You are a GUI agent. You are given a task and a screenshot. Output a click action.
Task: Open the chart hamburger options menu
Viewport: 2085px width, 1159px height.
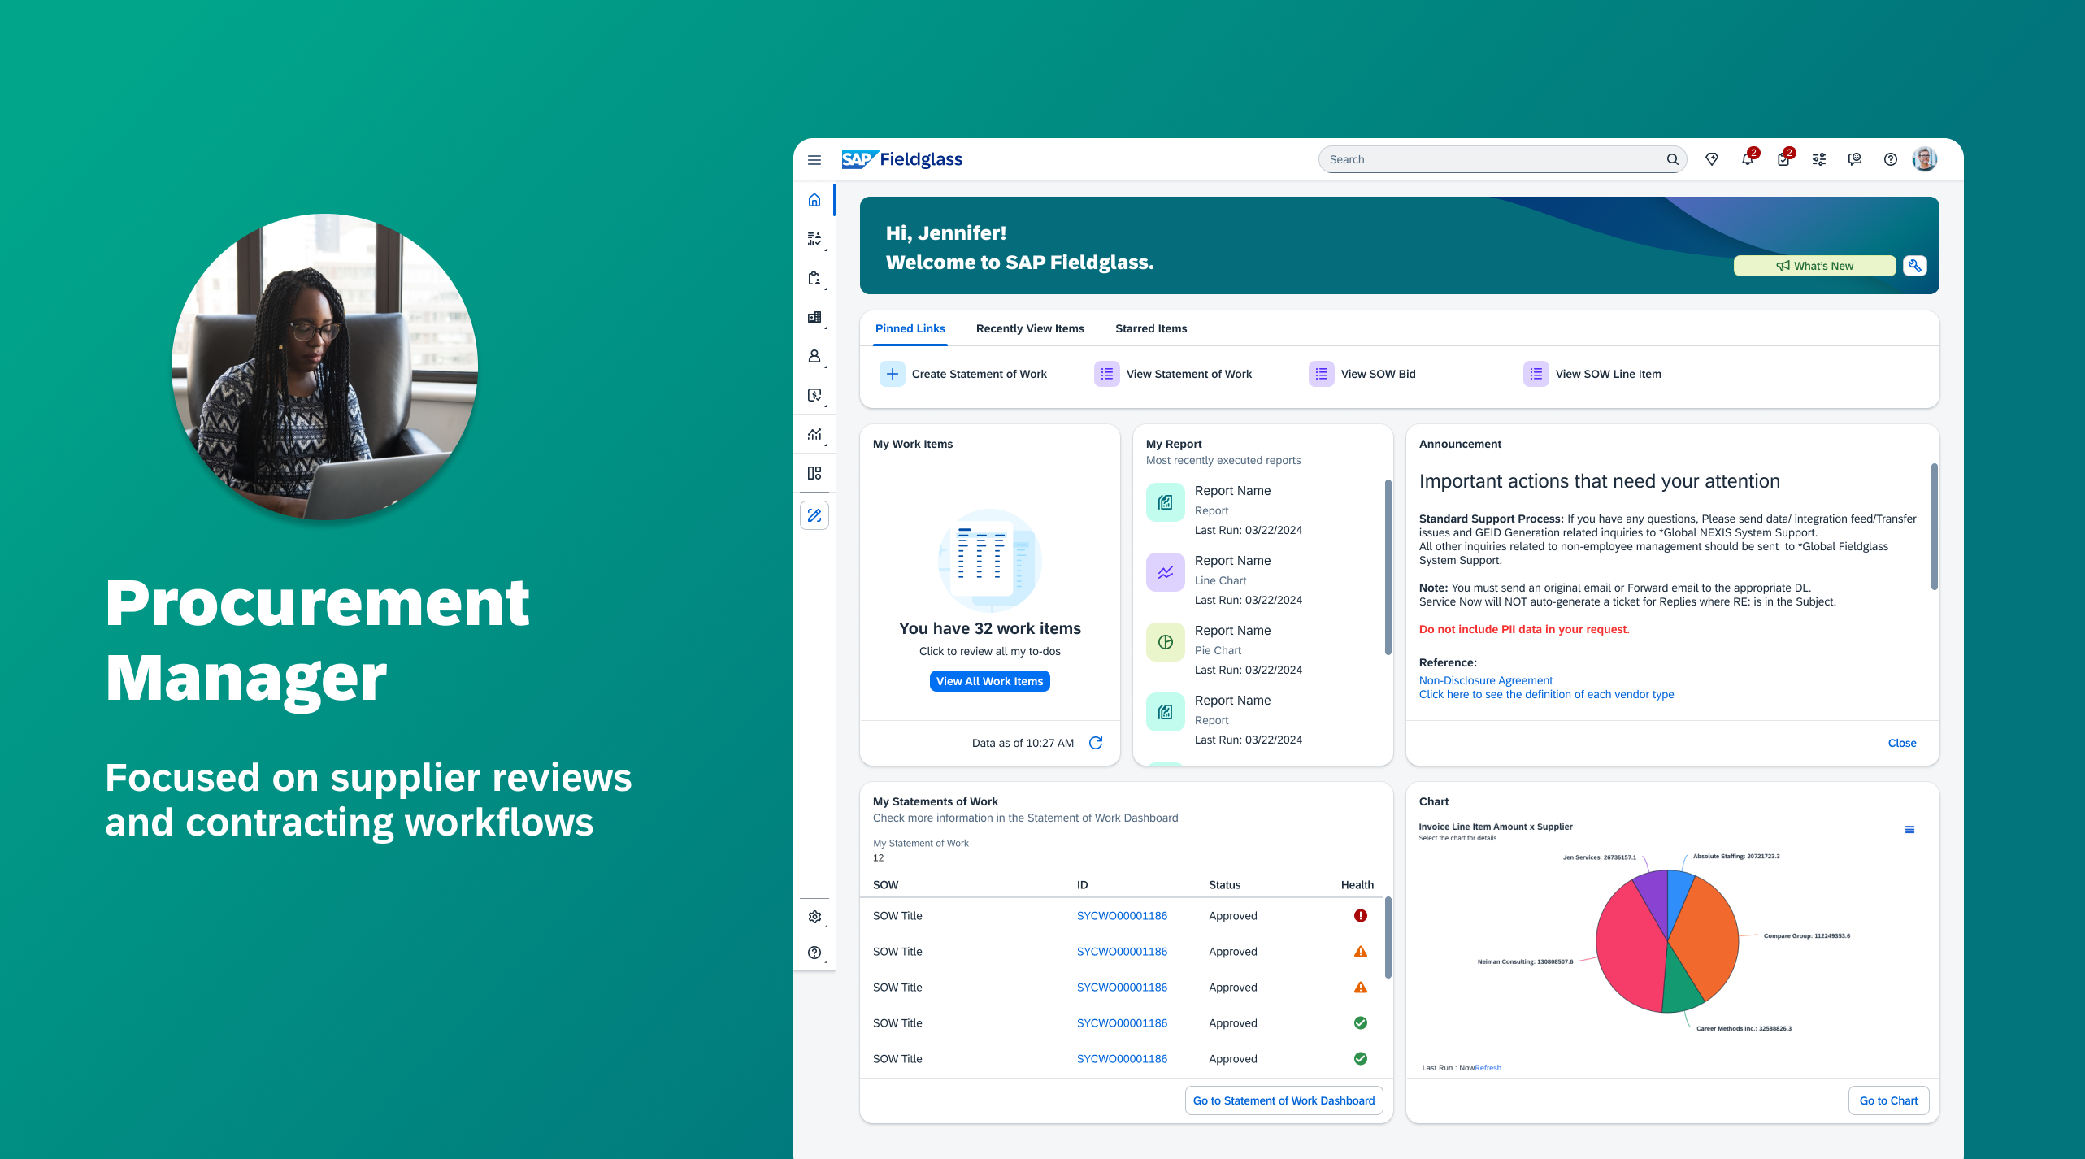(x=1909, y=830)
